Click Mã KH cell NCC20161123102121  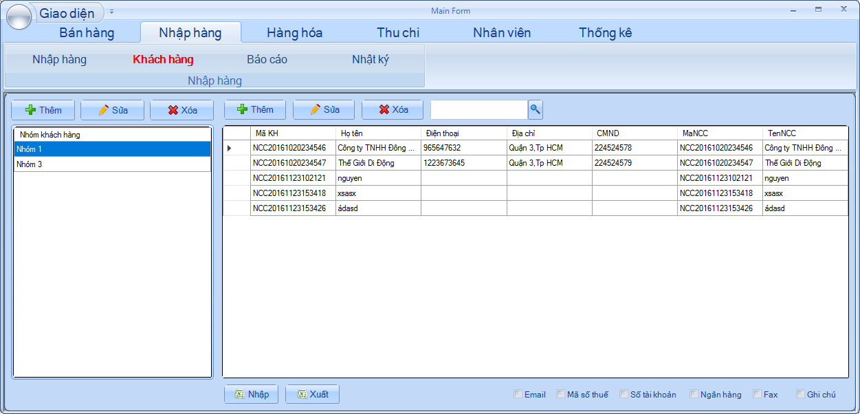(x=293, y=178)
